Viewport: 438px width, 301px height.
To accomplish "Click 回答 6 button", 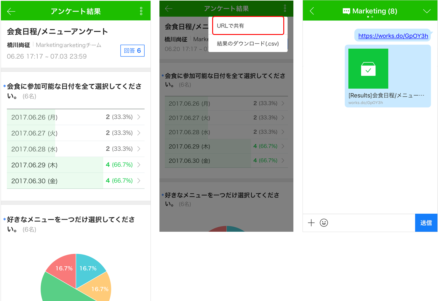I will 132,51.
